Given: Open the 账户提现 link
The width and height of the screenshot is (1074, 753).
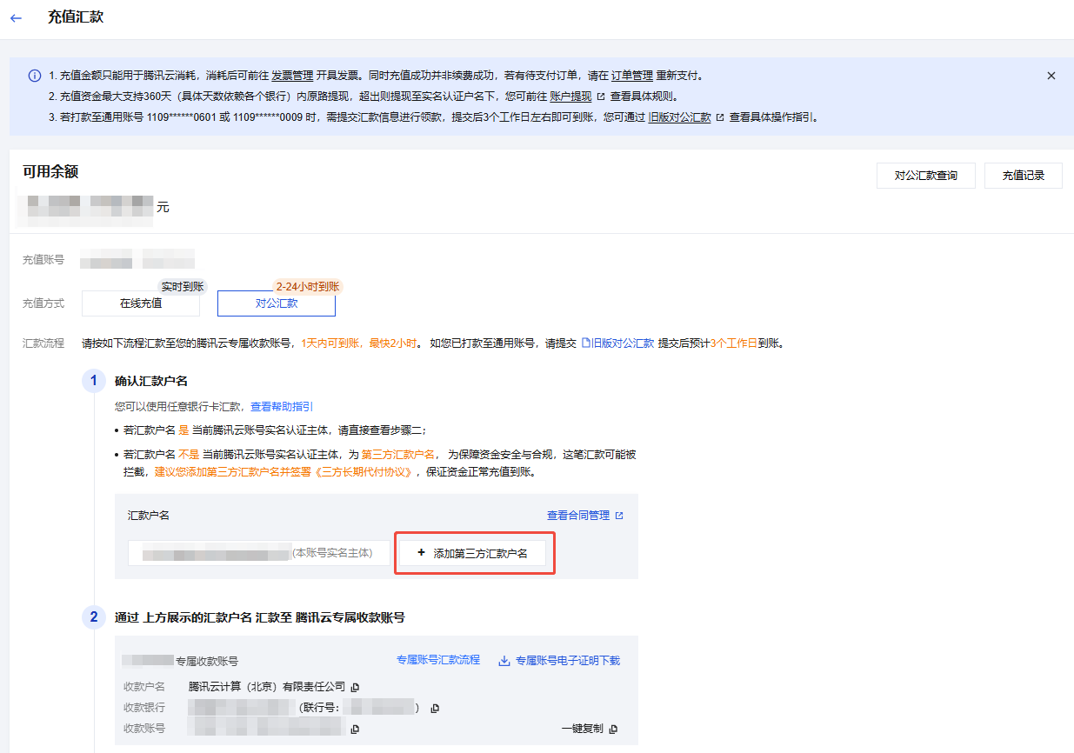Looking at the screenshot, I should coord(571,97).
